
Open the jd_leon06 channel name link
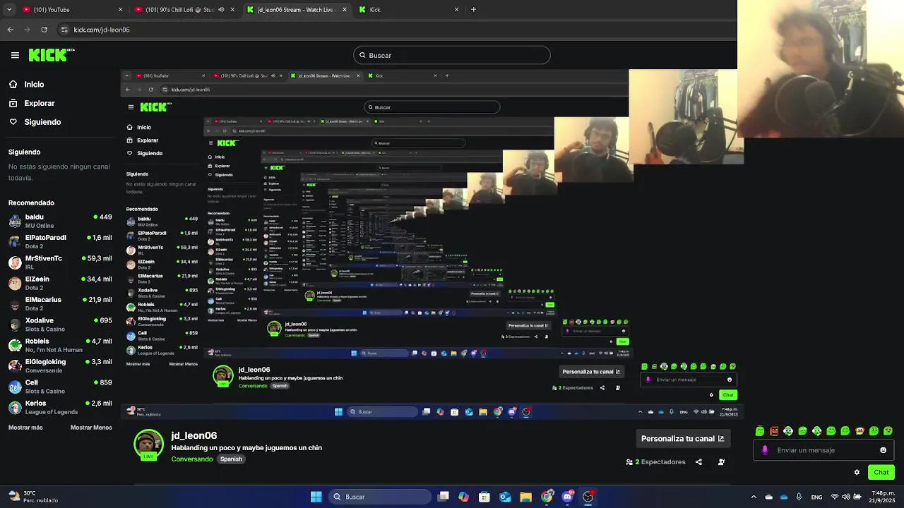(x=194, y=436)
